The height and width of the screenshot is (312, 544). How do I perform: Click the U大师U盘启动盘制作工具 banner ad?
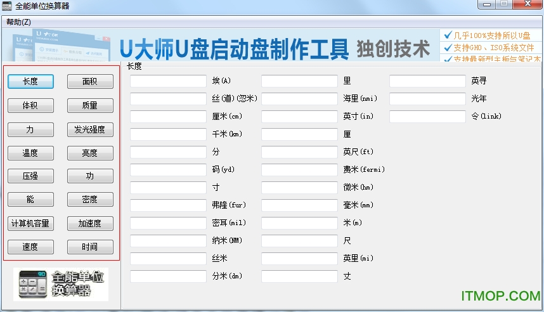tap(272, 45)
